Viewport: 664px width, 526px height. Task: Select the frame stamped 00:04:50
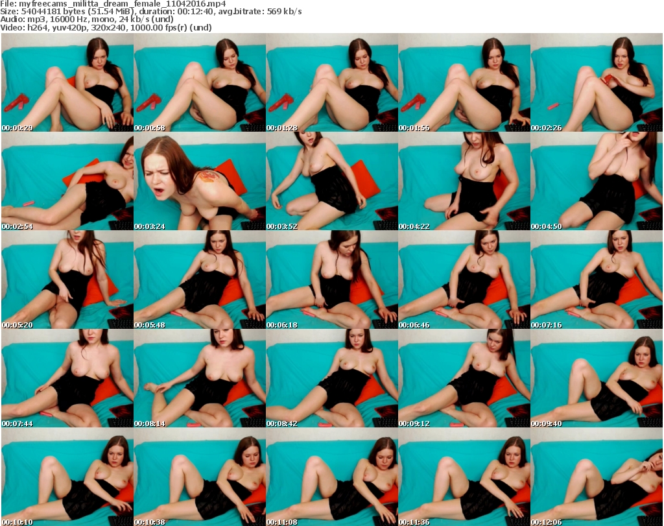[x=597, y=181]
